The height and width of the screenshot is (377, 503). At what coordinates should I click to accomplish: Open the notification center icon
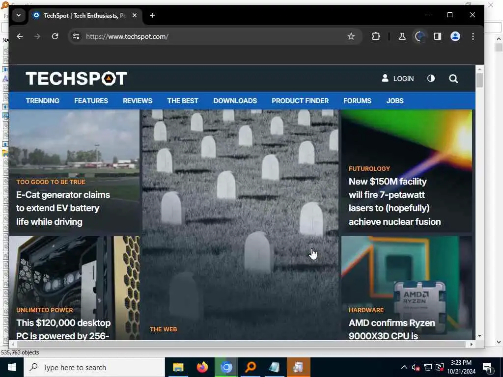(x=487, y=367)
